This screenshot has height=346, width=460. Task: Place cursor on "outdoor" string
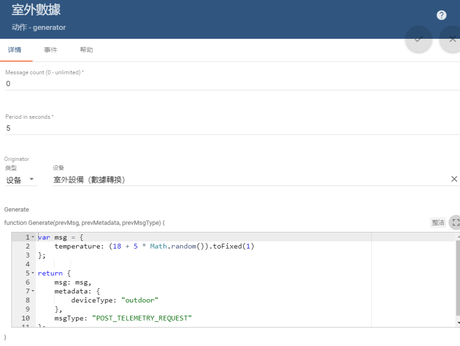coord(140,300)
